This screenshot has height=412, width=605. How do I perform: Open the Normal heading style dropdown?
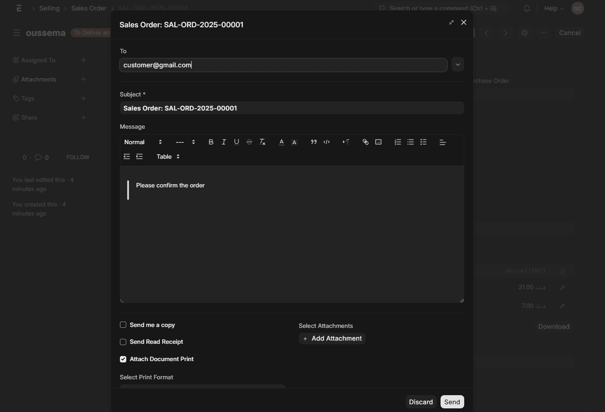pos(143,142)
